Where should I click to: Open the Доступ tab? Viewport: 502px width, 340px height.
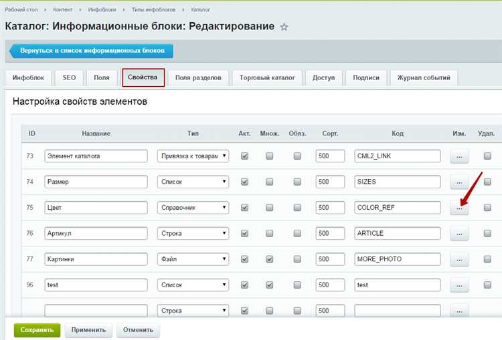324,78
